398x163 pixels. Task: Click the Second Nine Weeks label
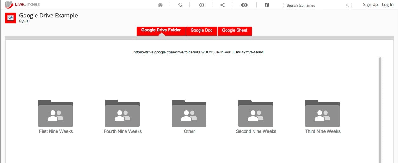click(256, 131)
